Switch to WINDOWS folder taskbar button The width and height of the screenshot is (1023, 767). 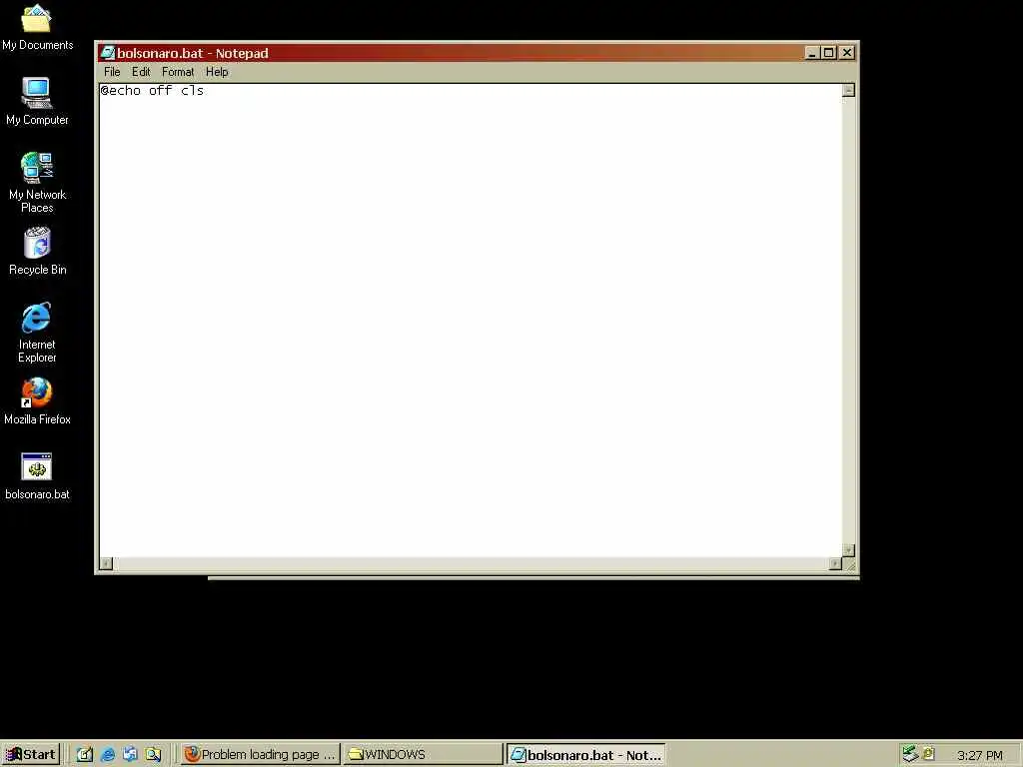tap(424, 755)
